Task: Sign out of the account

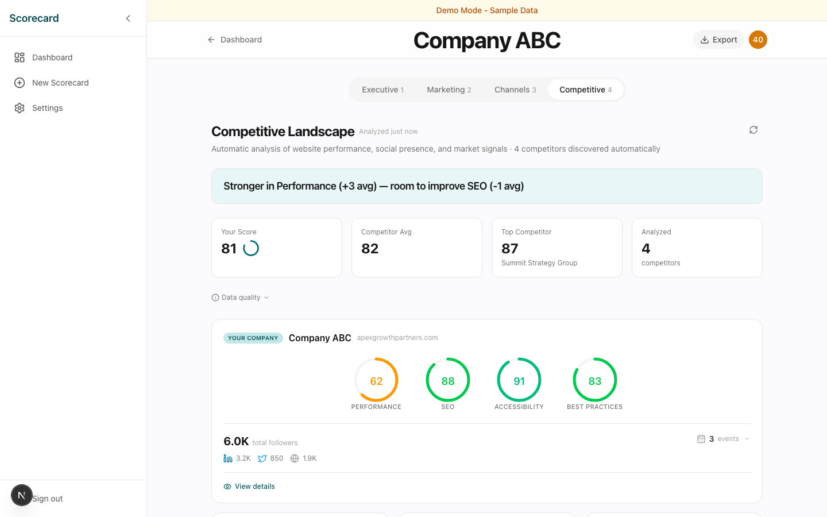Action: 47,499
